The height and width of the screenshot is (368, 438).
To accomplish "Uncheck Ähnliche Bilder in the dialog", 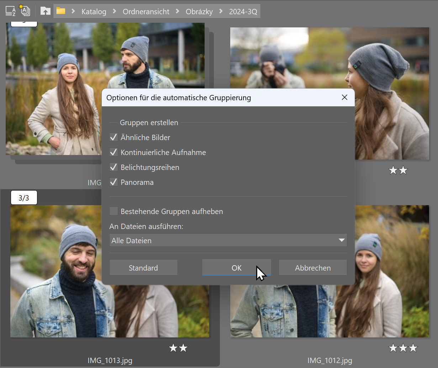I will (x=114, y=137).
